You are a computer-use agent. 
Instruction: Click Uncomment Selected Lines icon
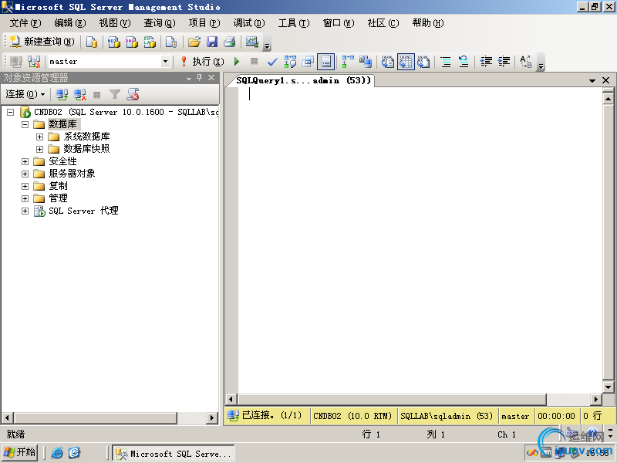[464, 62]
